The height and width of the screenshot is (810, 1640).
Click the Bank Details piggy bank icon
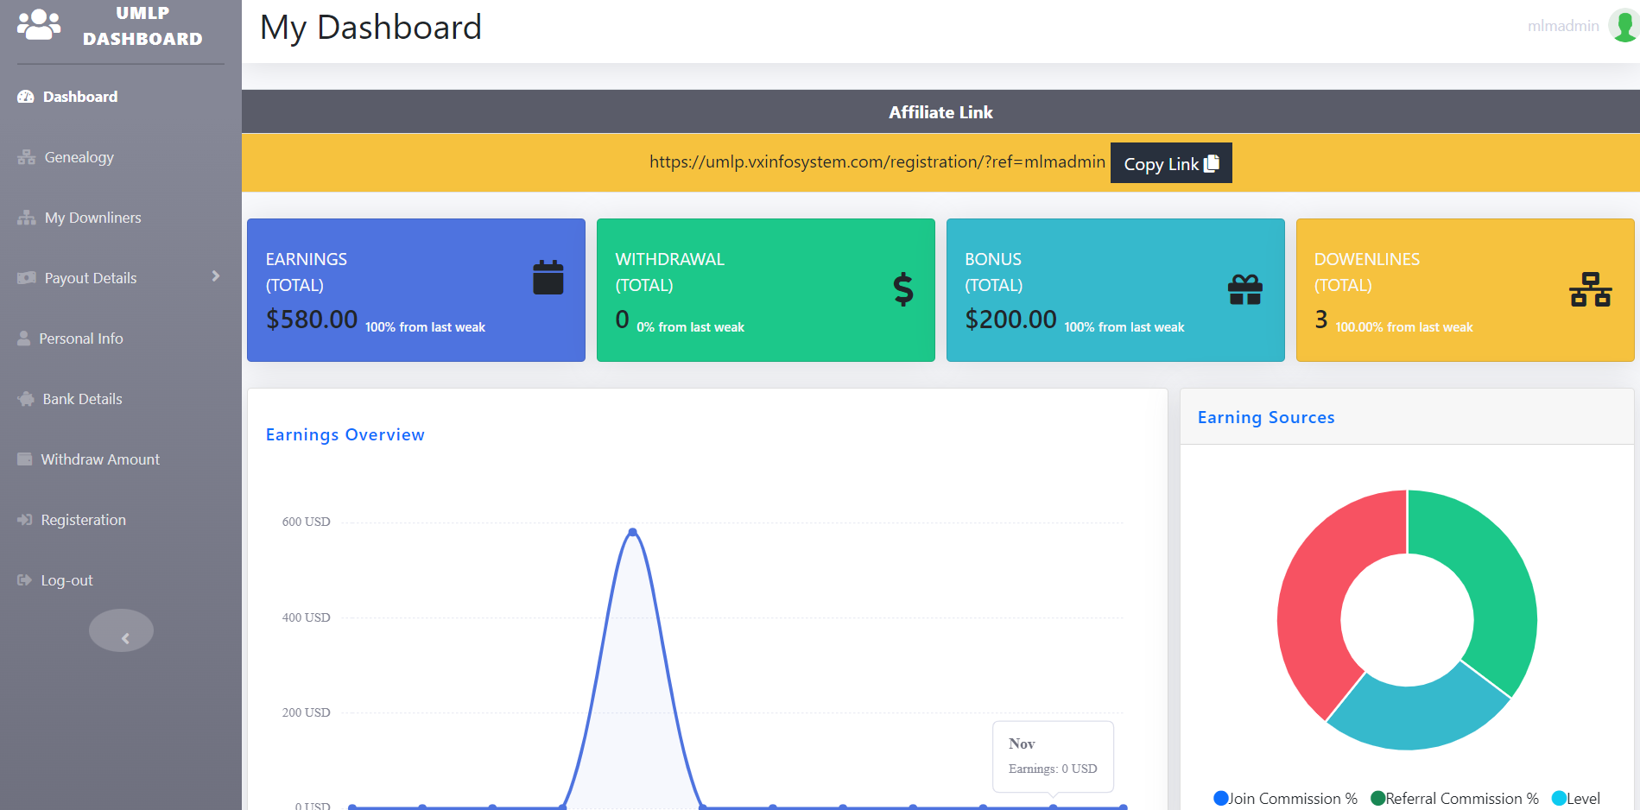[x=26, y=399]
